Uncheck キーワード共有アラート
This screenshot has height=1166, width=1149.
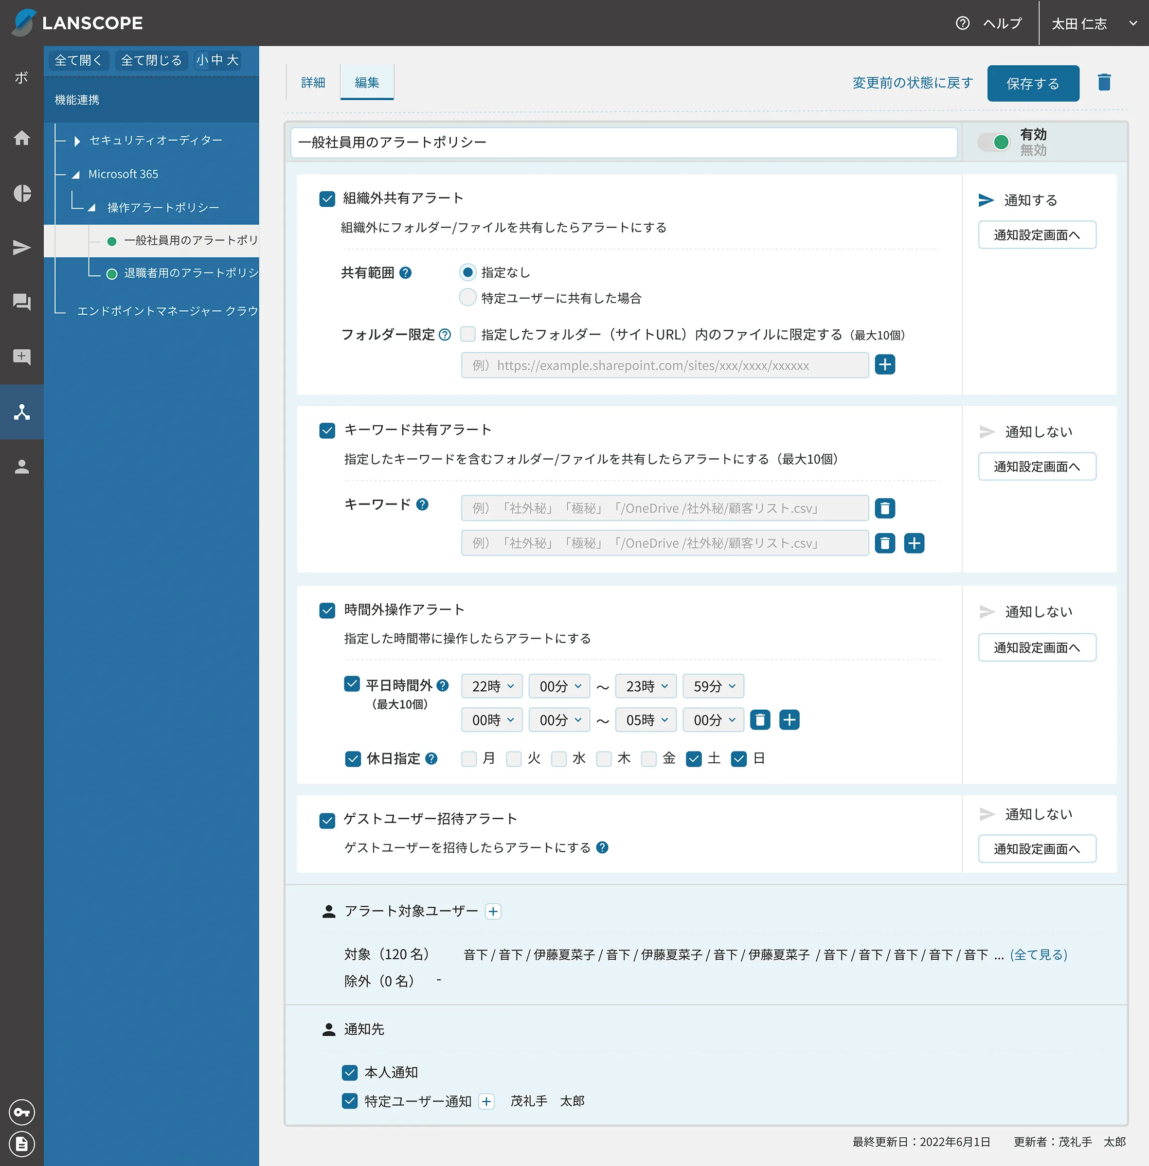(326, 431)
